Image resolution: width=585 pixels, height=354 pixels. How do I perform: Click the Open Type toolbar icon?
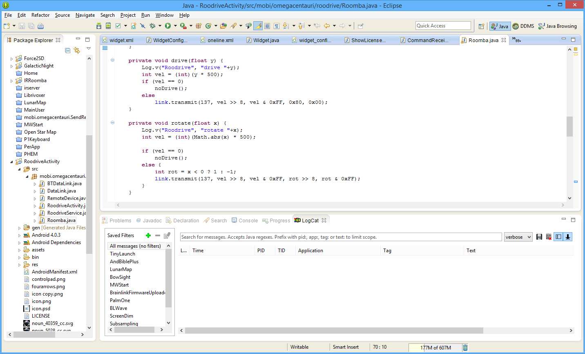click(x=223, y=26)
